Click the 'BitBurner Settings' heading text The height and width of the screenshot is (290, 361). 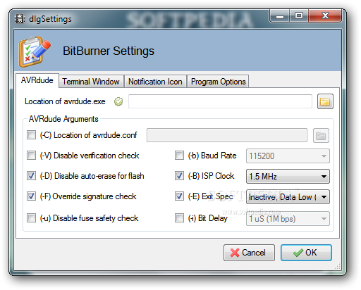click(109, 51)
